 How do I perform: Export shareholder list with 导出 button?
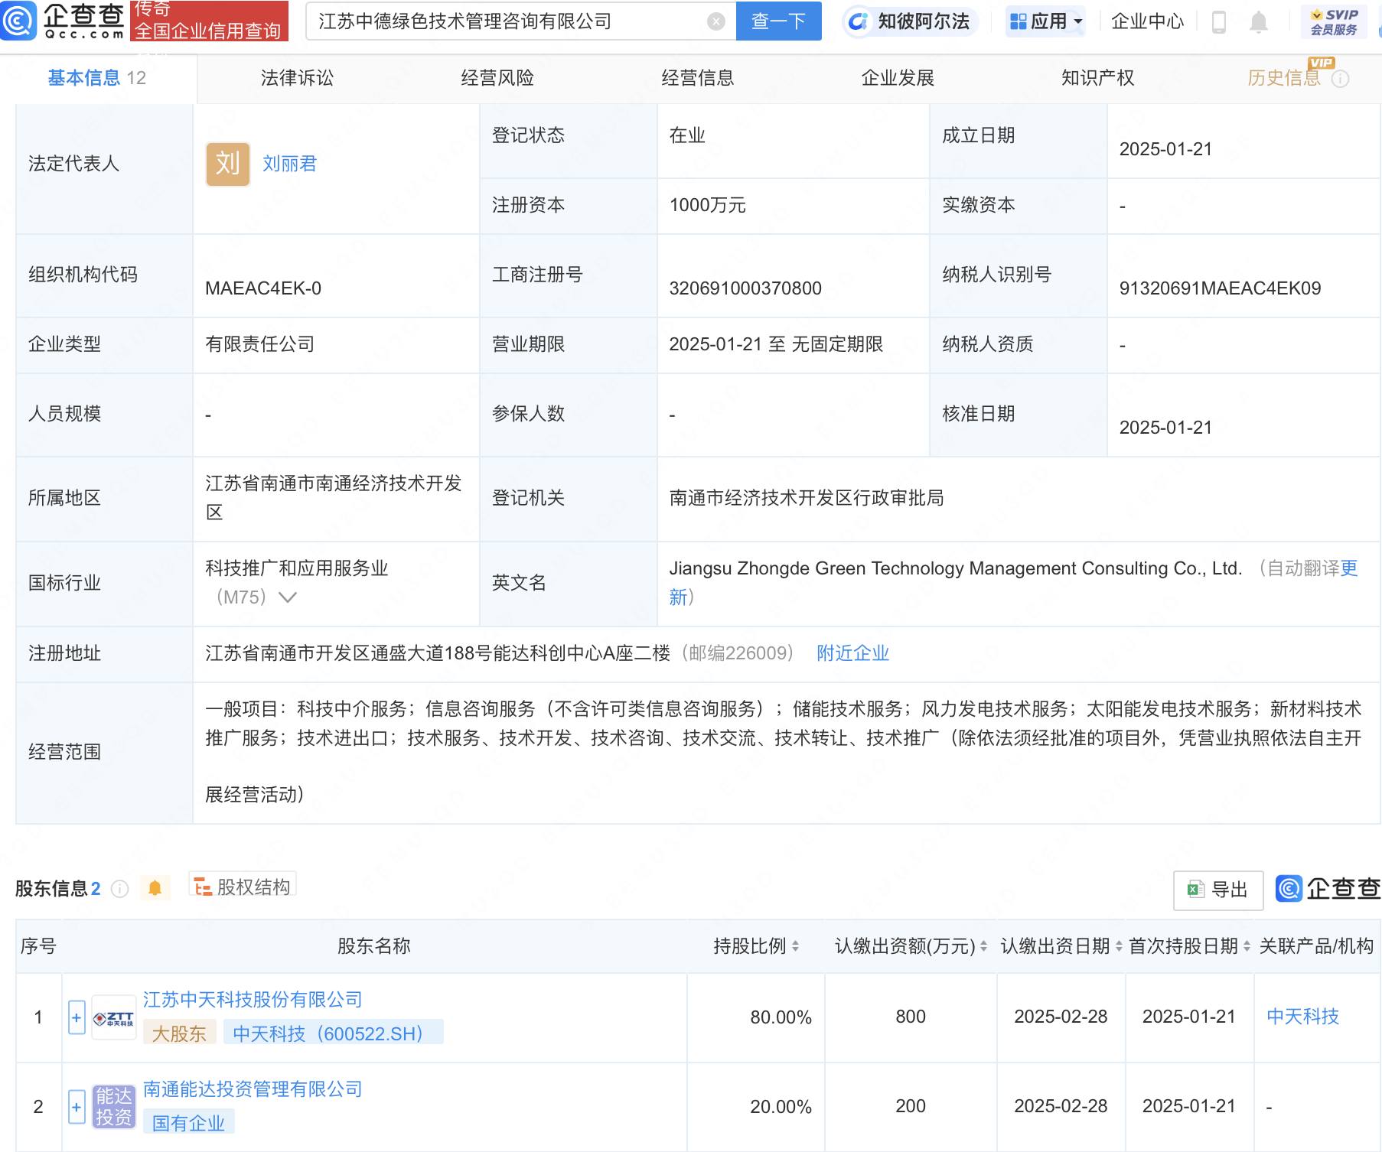pos(1217,890)
